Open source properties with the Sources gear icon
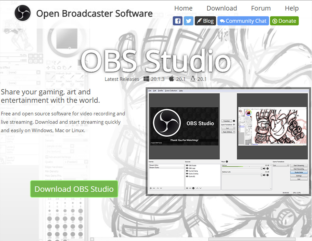The image size is (312, 241). (193, 188)
